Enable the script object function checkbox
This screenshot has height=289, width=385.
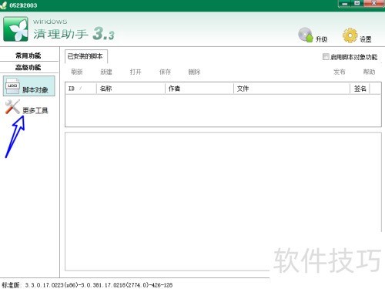click(326, 57)
